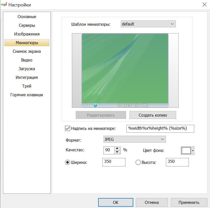Toggle the Надпись на миниатюре checkbox
Viewport: 210px width, 208px height.
coord(68,128)
